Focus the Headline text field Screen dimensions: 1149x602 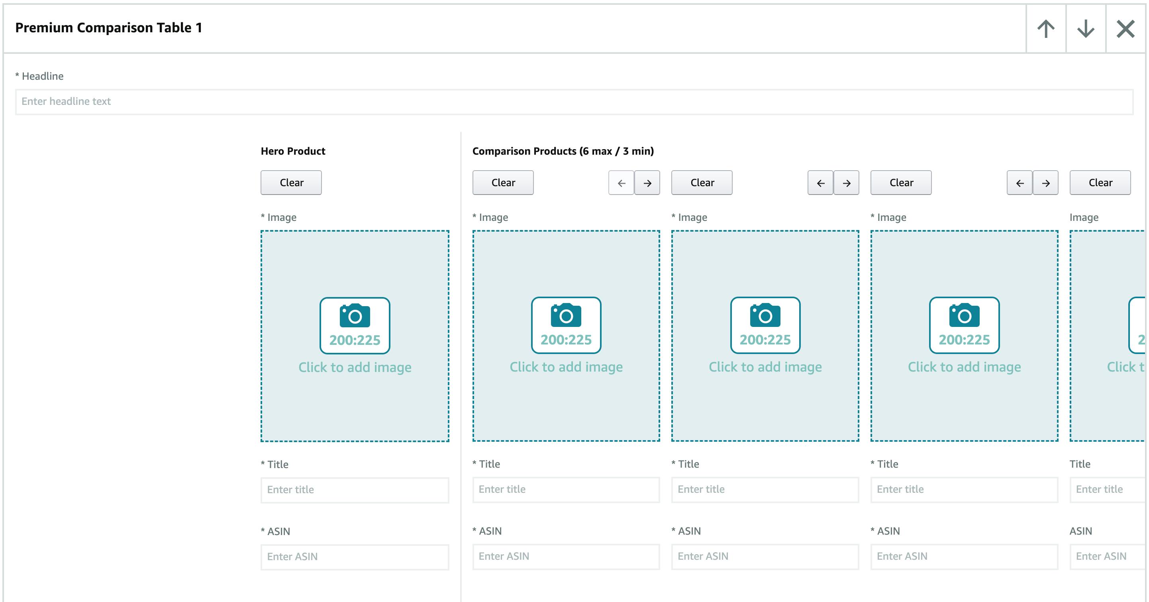(x=574, y=102)
